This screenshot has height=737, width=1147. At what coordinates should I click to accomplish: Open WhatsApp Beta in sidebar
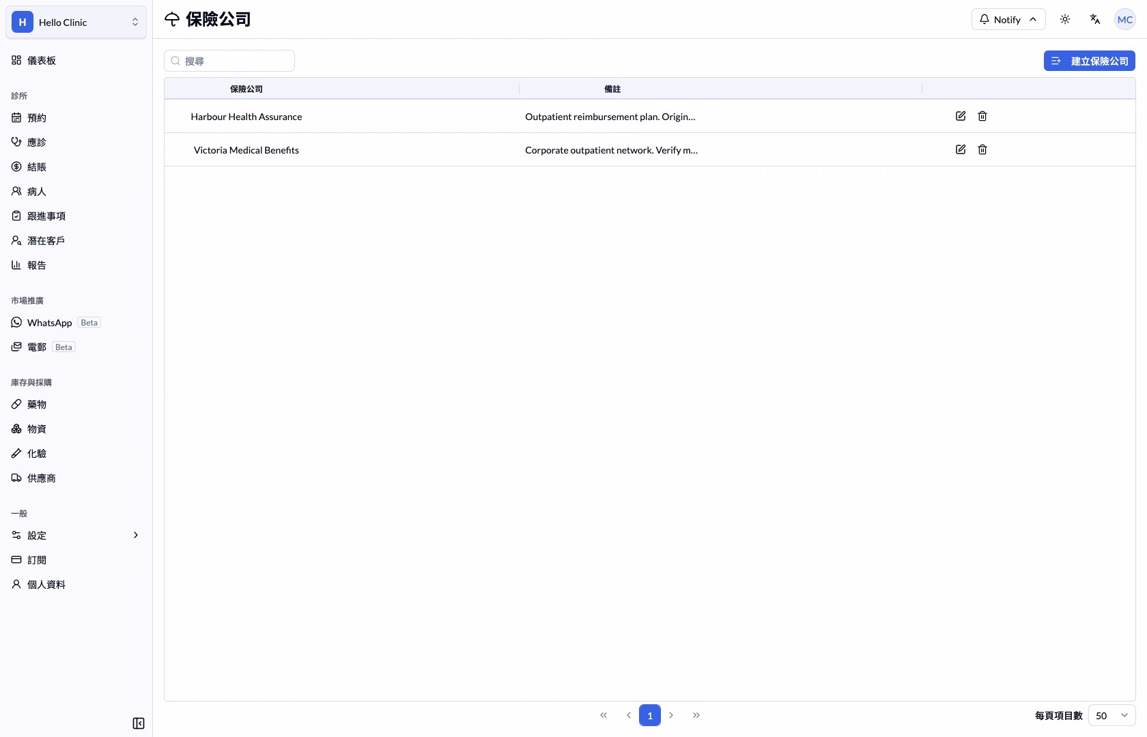[x=76, y=322]
